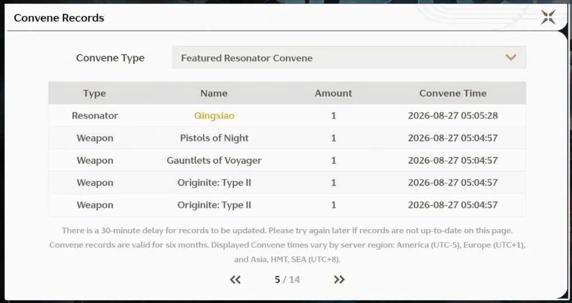Click the Convene Time column header
The width and height of the screenshot is (572, 303).
click(452, 93)
